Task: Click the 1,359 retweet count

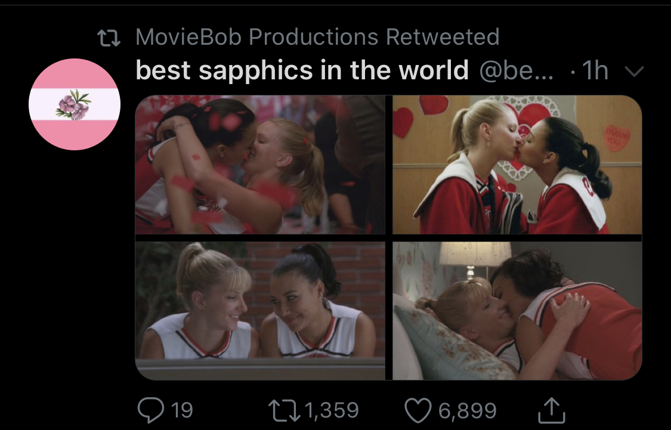Action: 332,410
